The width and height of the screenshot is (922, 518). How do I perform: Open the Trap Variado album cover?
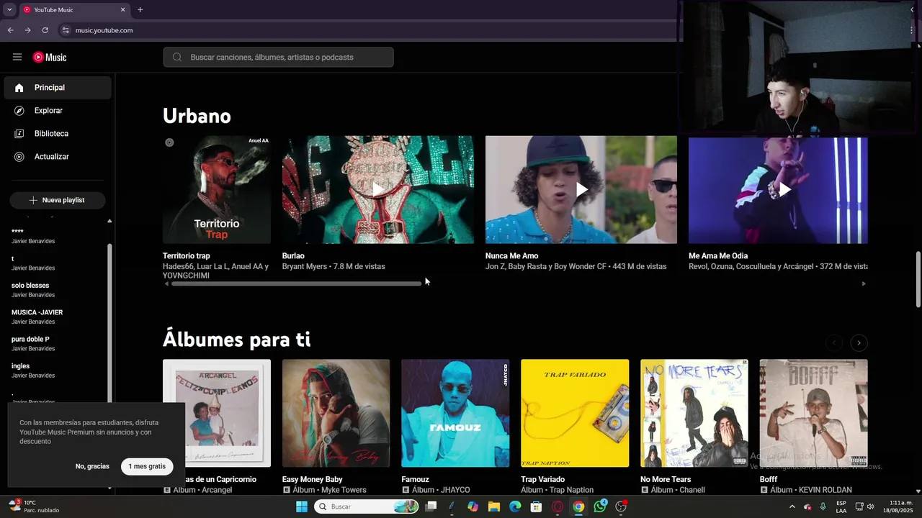[575, 413]
